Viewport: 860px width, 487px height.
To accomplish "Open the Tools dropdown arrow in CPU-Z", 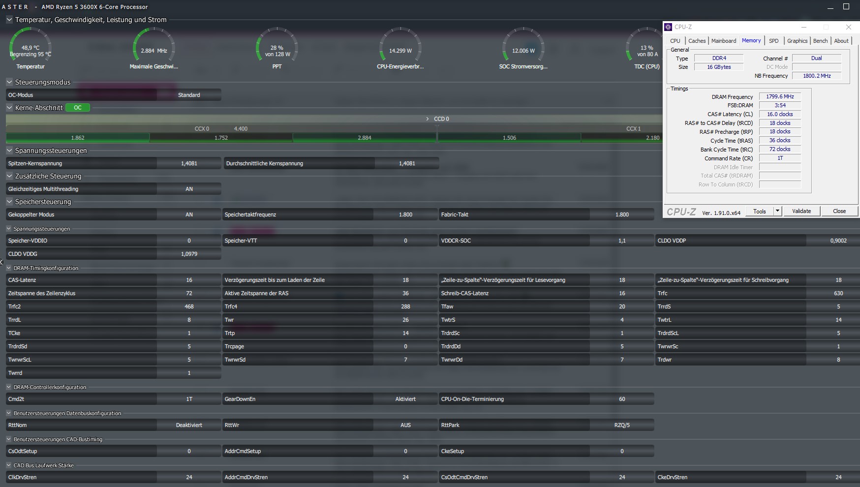I will click(x=777, y=211).
